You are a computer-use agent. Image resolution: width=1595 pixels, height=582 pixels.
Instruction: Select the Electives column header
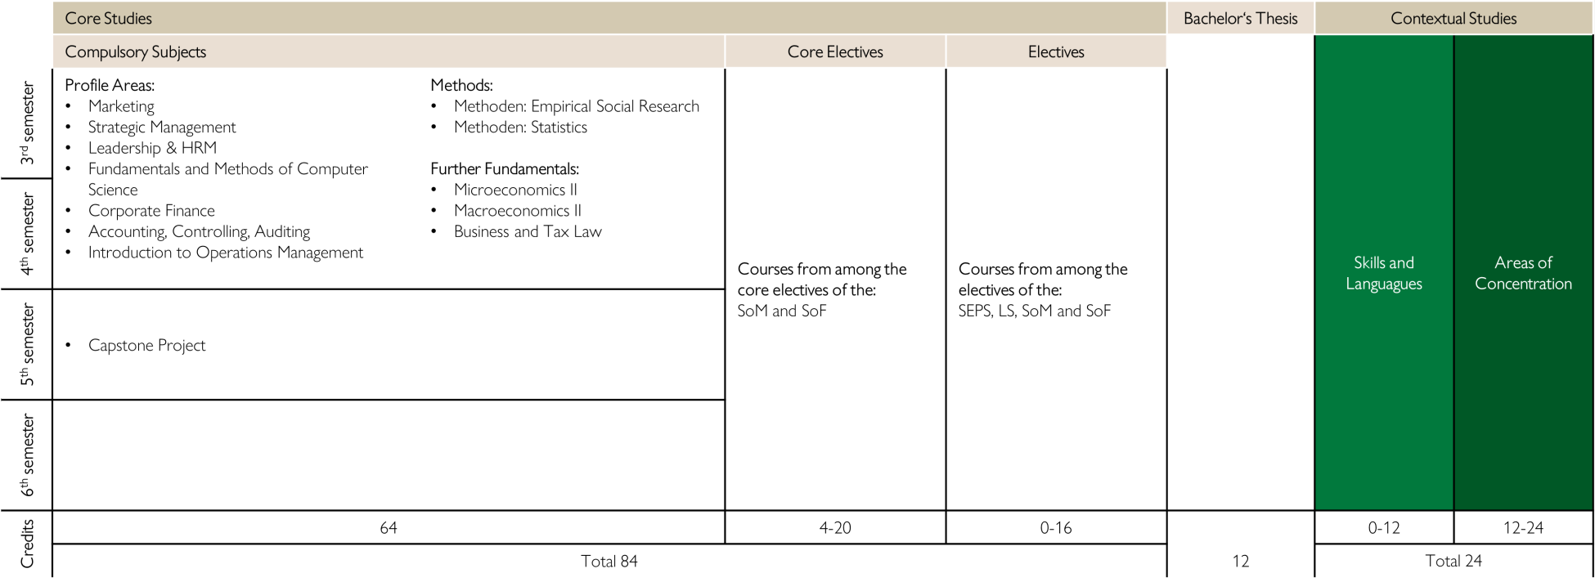click(x=1056, y=51)
